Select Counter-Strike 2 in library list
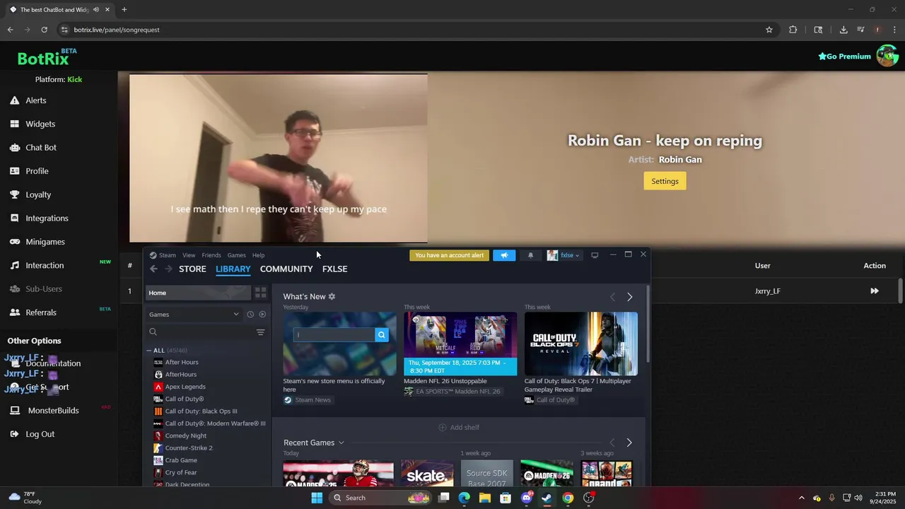905x509 pixels. [189, 448]
